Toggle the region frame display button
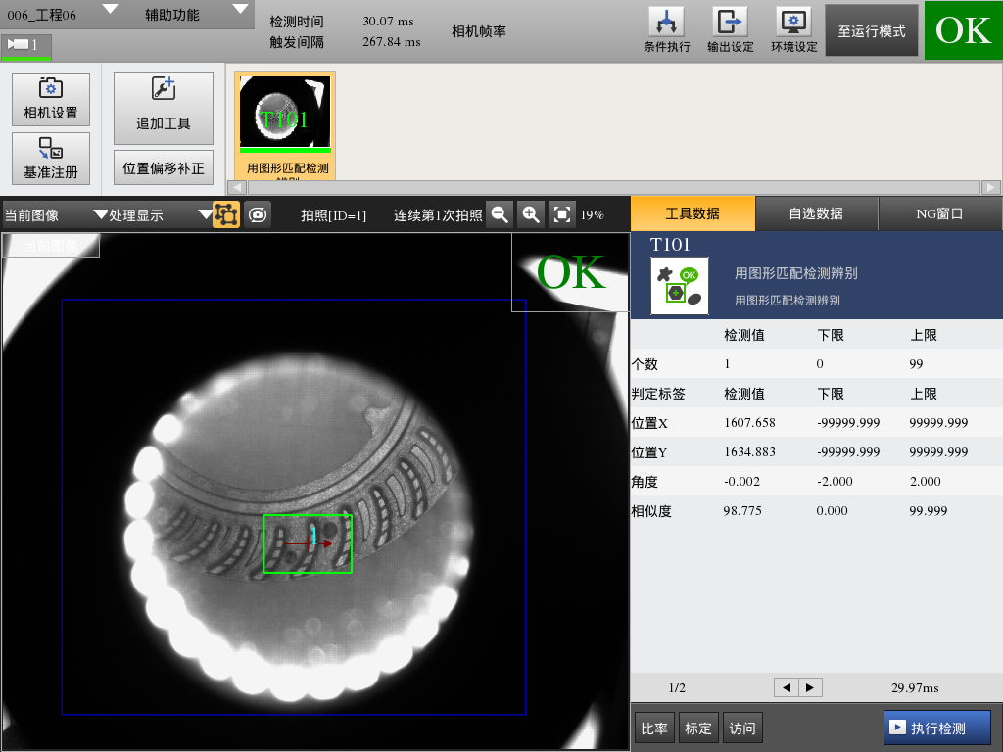The image size is (1003, 752). (x=226, y=214)
